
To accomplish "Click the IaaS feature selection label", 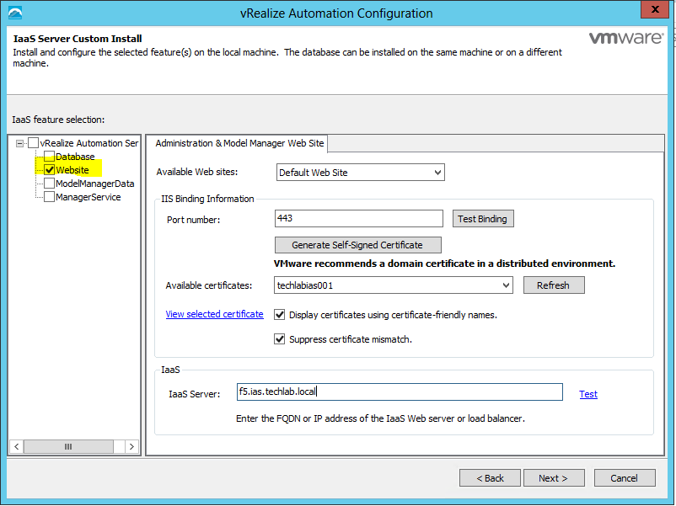I will pyautogui.click(x=59, y=120).
